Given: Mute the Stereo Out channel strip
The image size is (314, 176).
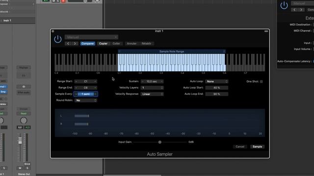Looking at the screenshot, I should (x=20, y=168).
